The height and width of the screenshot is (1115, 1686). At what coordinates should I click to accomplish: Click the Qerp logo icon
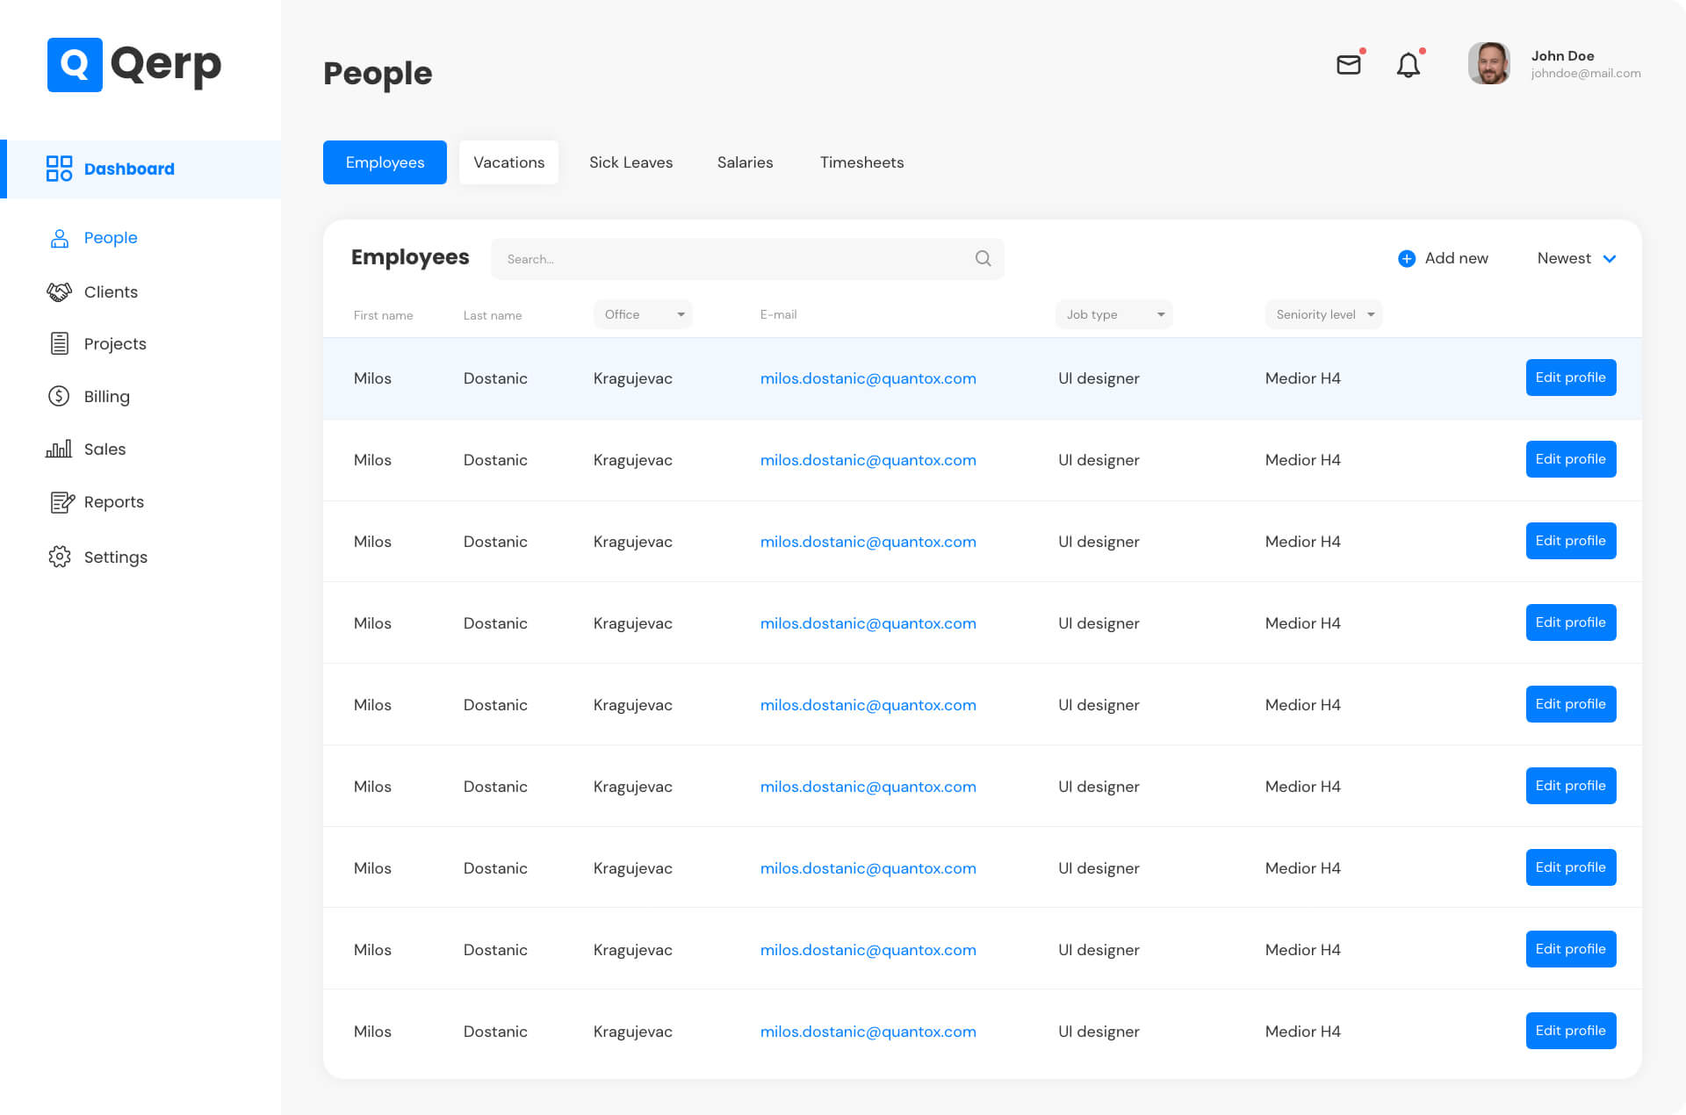(x=75, y=65)
